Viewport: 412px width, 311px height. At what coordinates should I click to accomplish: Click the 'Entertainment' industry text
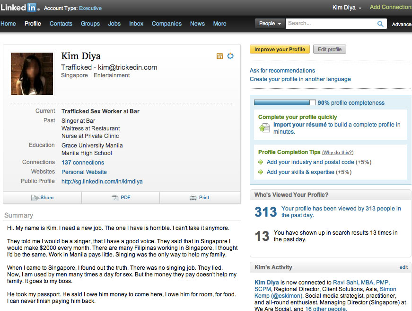(112, 75)
